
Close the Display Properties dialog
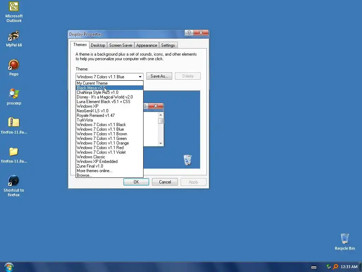coord(201,33)
